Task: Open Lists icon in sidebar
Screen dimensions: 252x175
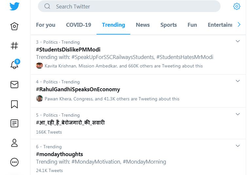Action: coord(14,123)
